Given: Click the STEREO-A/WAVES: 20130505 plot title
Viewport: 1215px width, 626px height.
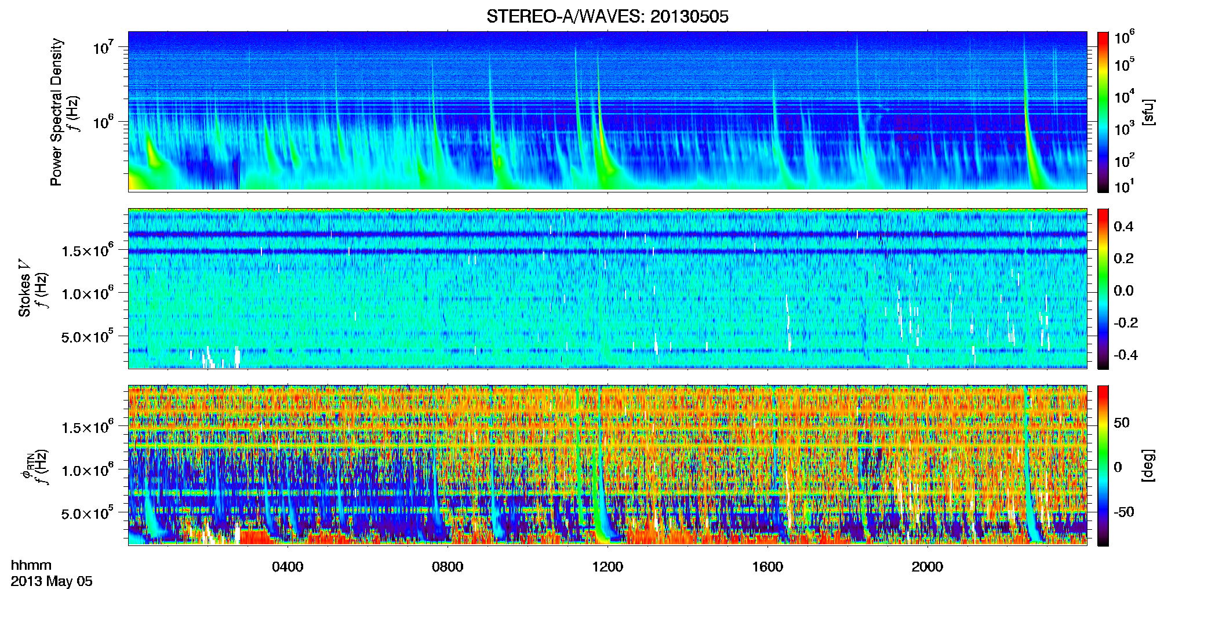Looking at the screenshot, I should 607,16.
